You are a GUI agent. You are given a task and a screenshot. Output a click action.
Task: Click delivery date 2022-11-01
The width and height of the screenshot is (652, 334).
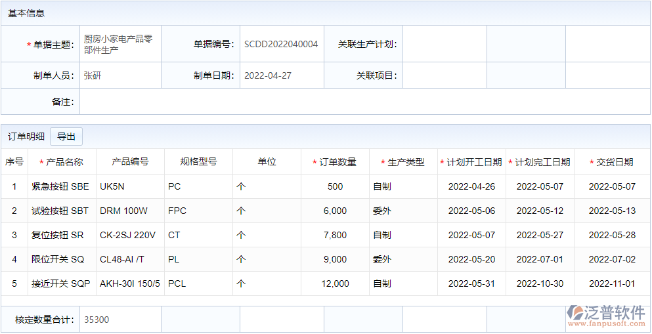point(612,283)
